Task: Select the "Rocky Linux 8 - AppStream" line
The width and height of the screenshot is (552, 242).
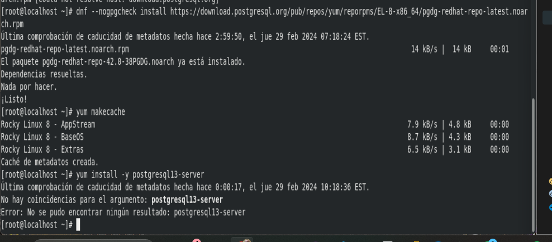Action: 48,124
